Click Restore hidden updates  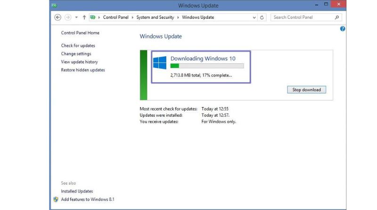click(x=83, y=70)
